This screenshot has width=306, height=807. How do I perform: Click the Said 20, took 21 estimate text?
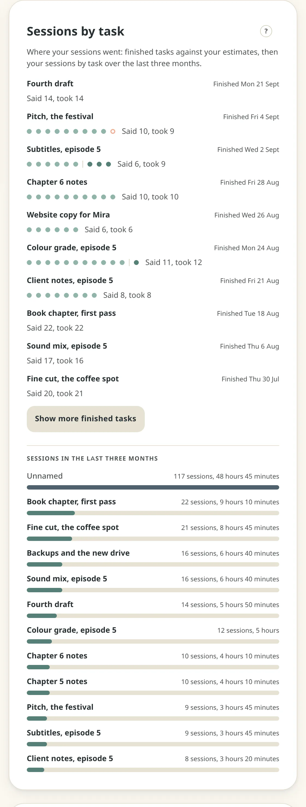[55, 393]
